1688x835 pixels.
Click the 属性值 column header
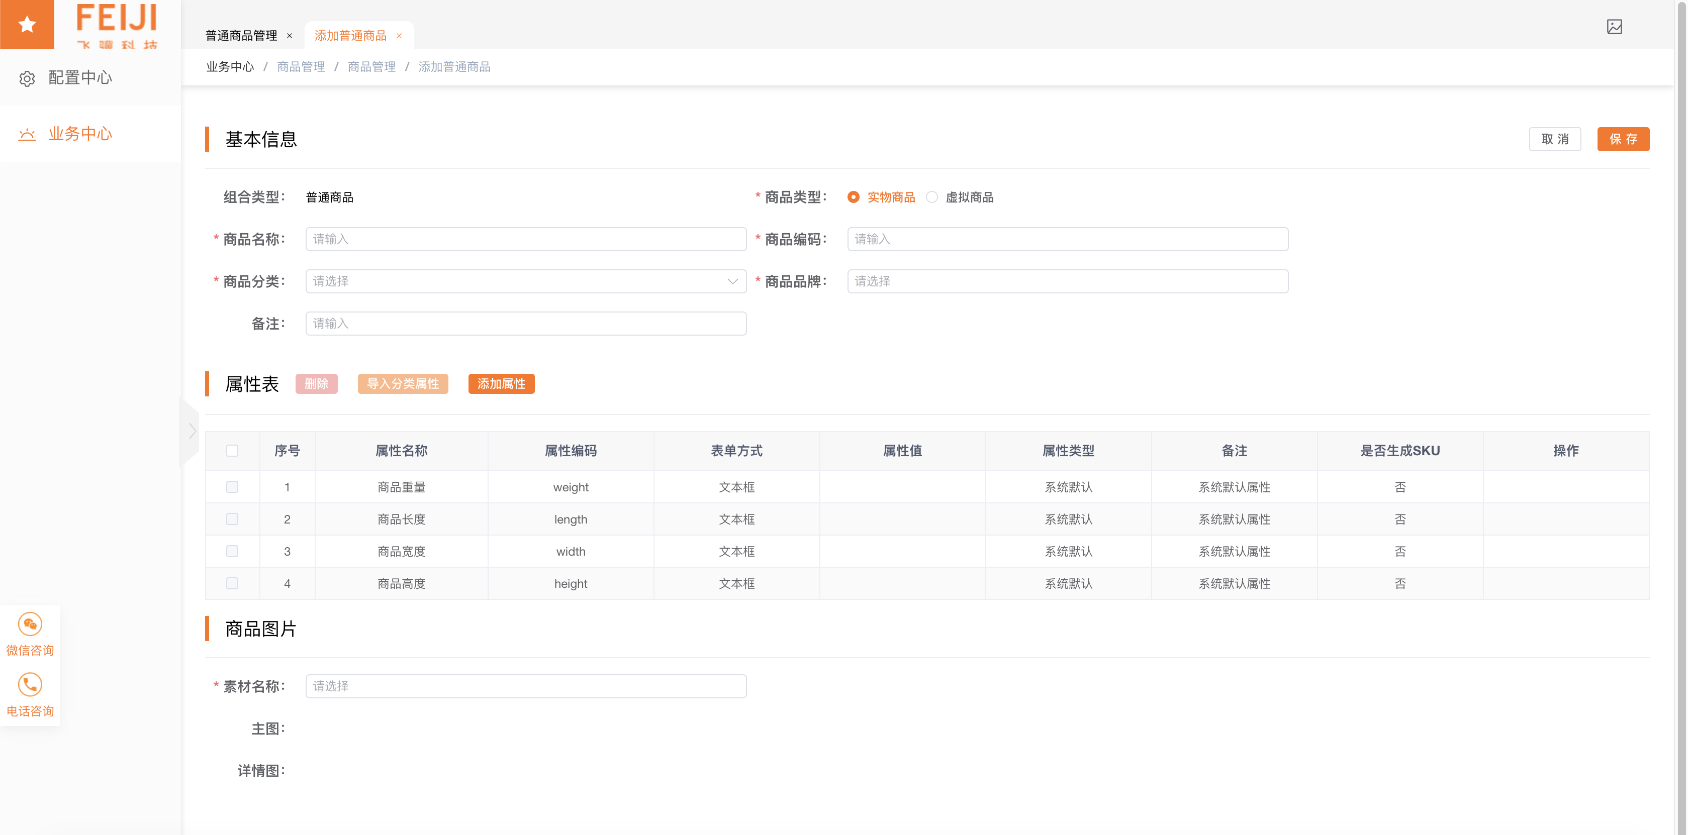tap(902, 451)
